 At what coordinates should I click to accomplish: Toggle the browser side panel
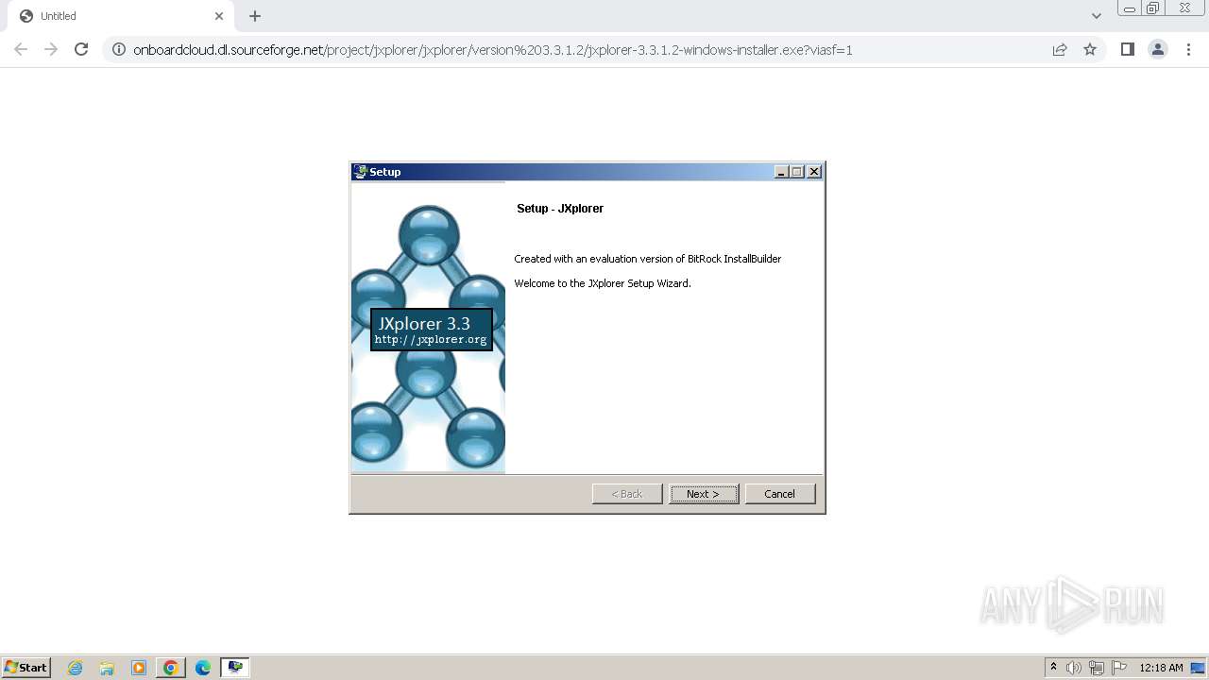tap(1128, 49)
